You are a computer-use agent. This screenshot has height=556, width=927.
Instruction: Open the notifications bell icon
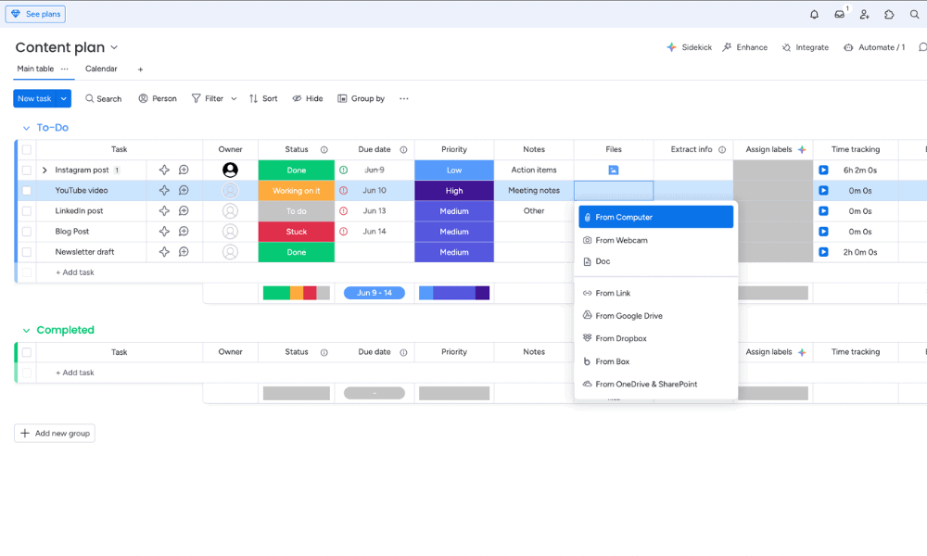pyautogui.click(x=814, y=14)
